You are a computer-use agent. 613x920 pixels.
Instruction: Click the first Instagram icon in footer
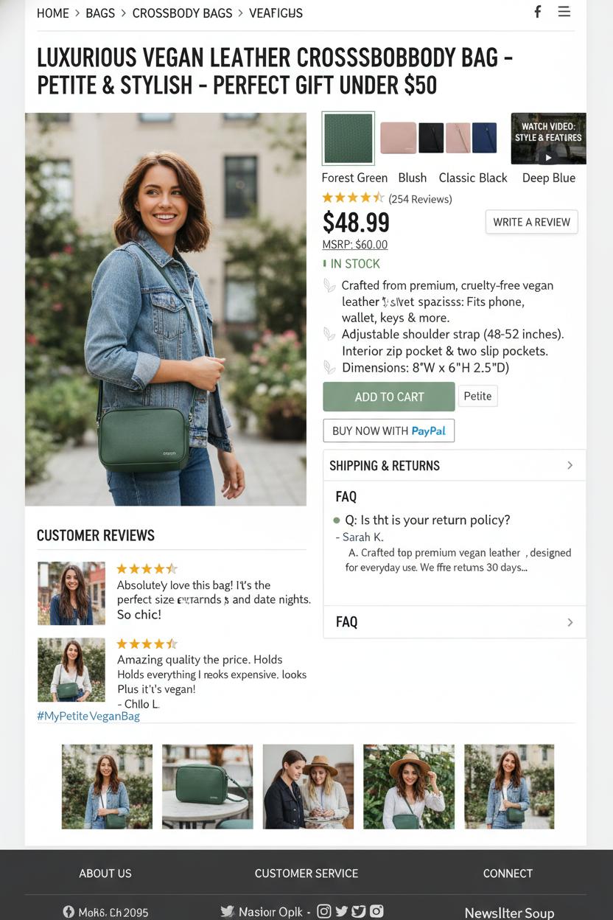pyautogui.click(x=323, y=911)
